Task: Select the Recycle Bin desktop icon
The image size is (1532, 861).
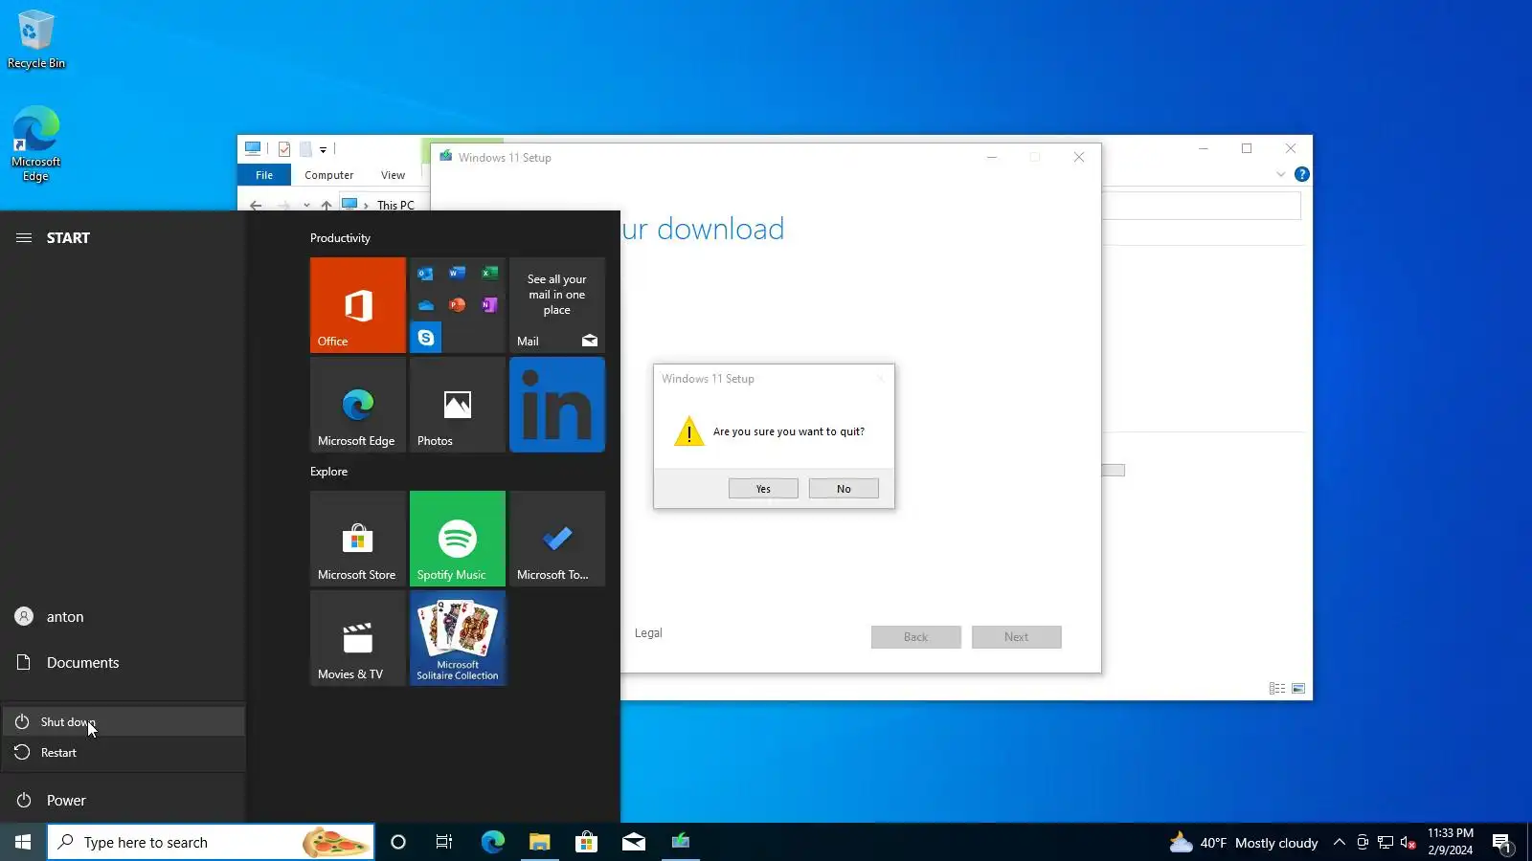Action: pyautogui.click(x=36, y=40)
